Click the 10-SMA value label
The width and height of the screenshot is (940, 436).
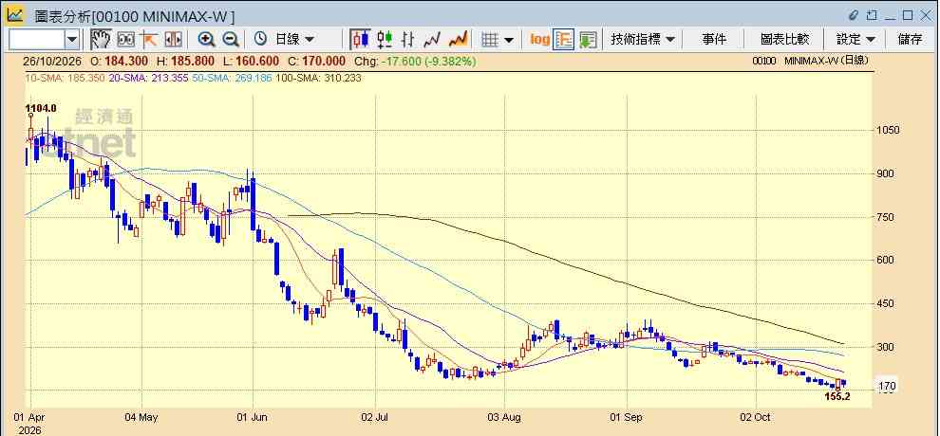point(65,78)
